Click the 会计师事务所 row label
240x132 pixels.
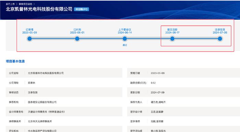[x=16, y=112]
